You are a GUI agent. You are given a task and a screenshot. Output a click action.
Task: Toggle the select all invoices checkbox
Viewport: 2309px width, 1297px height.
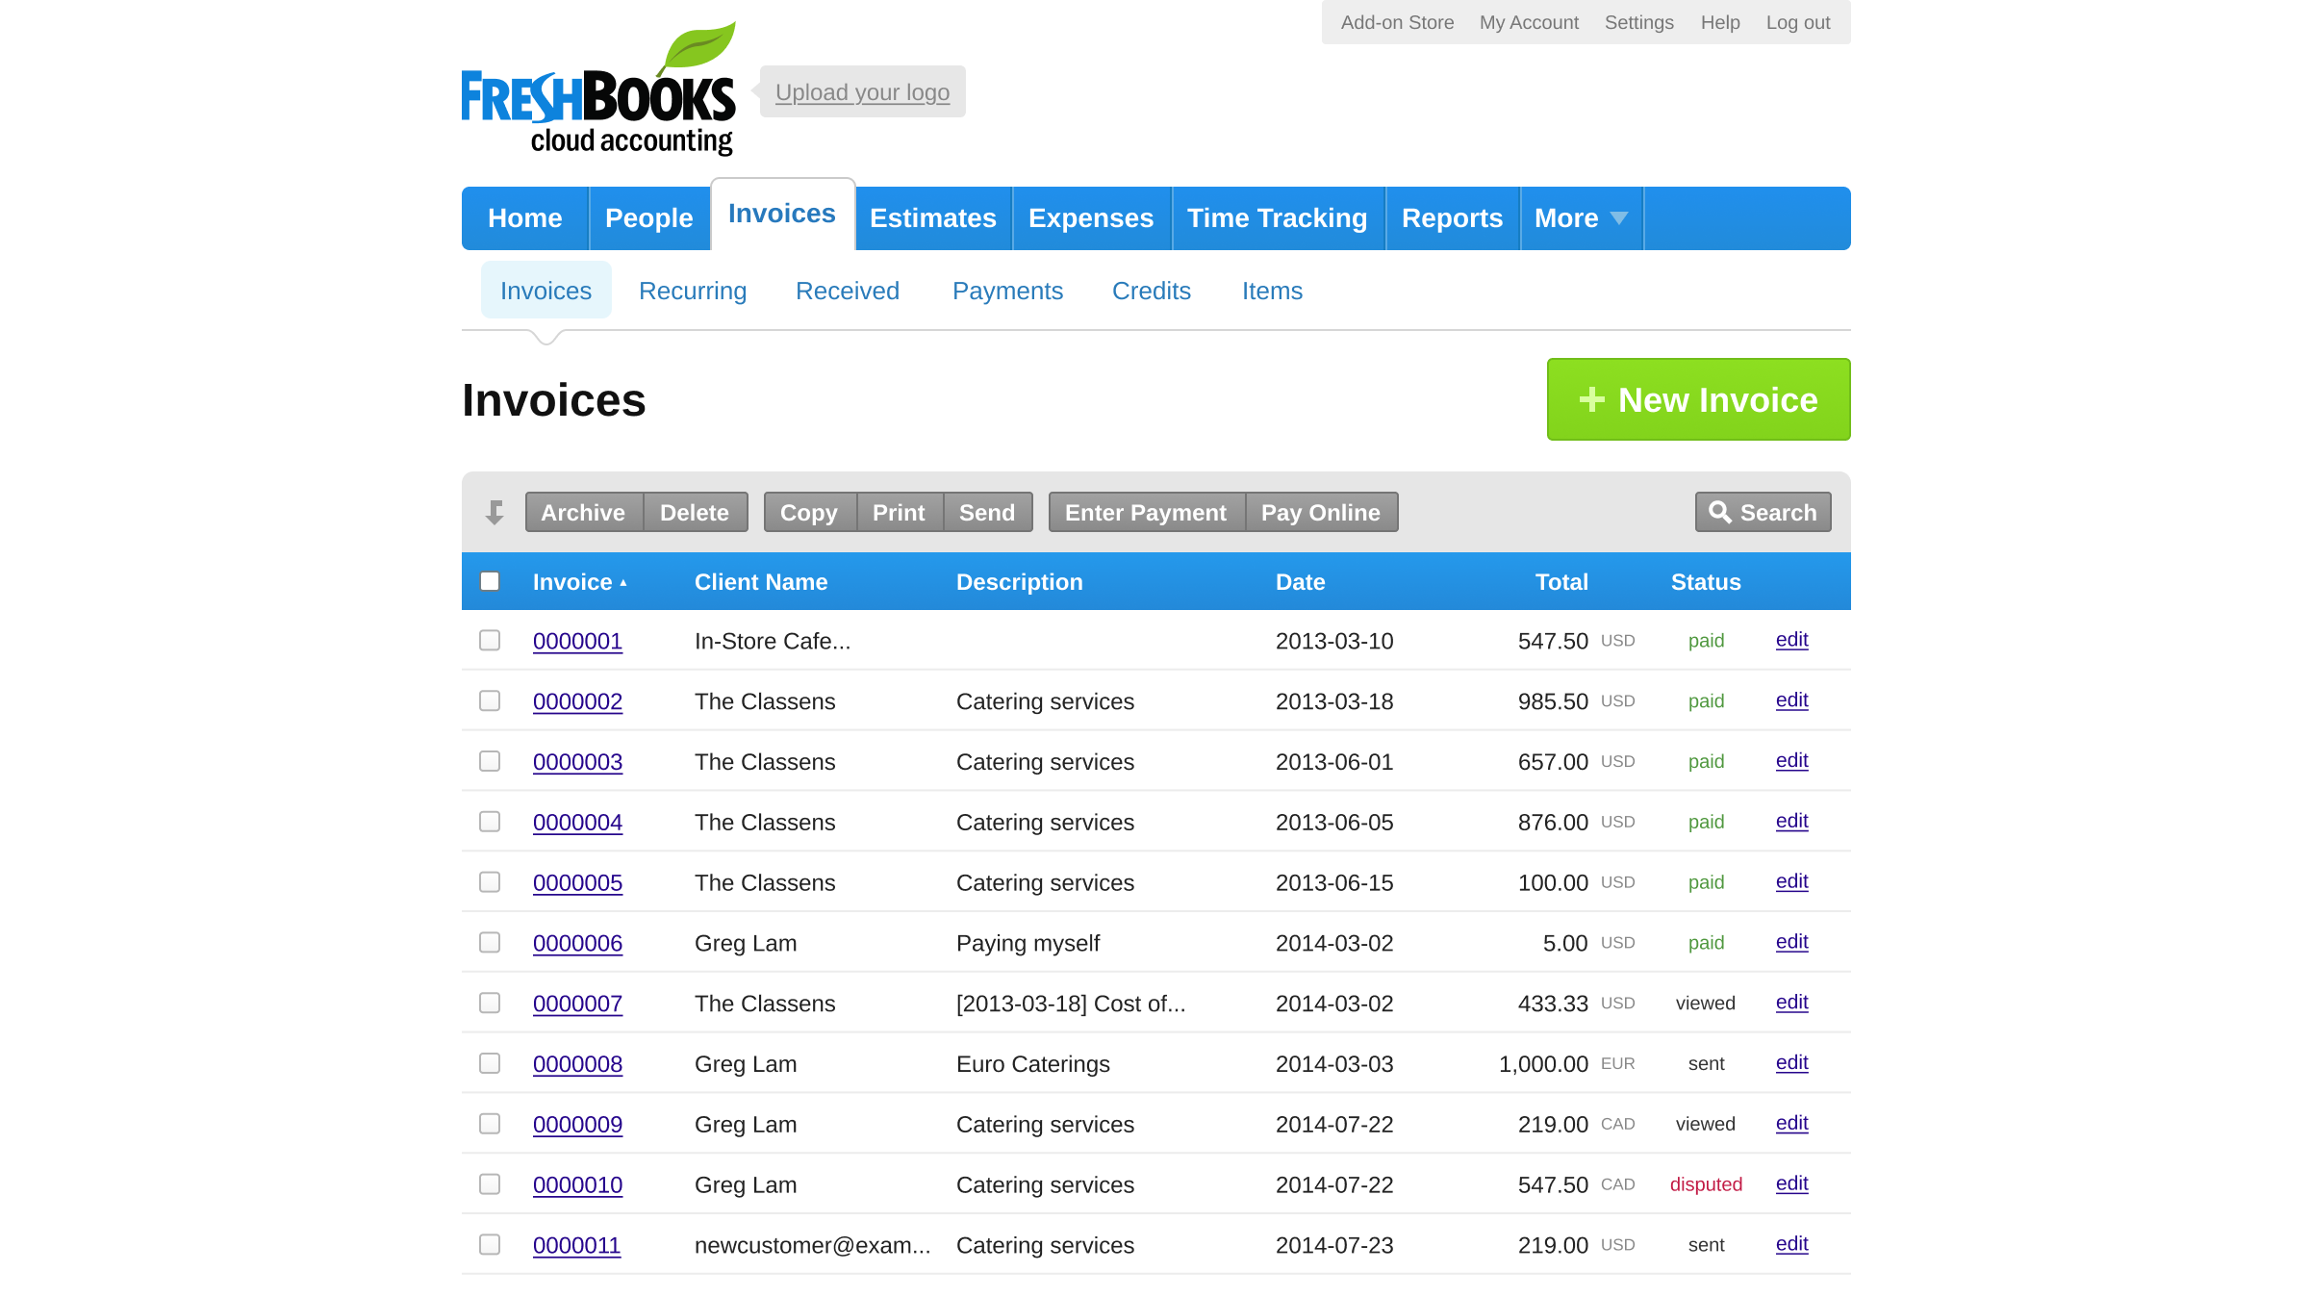(x=490, y=581)
